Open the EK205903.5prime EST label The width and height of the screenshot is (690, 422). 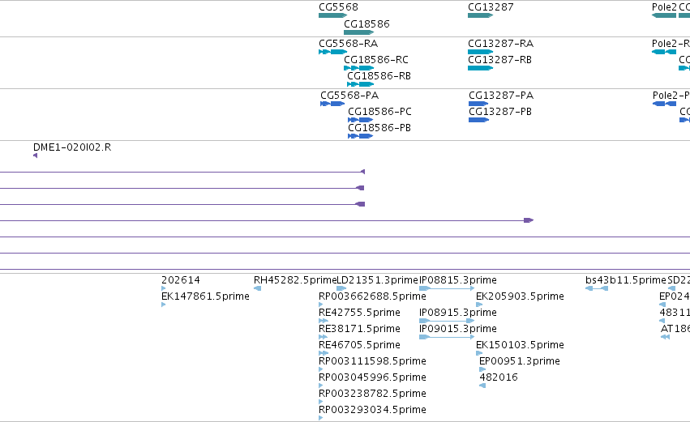click(x=520, y=296)
